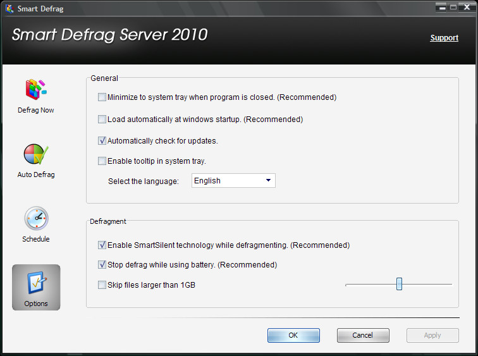Viewport: 478px width, 356px height.
Task: Minimize the Smart Defrag window
Action: point(443,8)
